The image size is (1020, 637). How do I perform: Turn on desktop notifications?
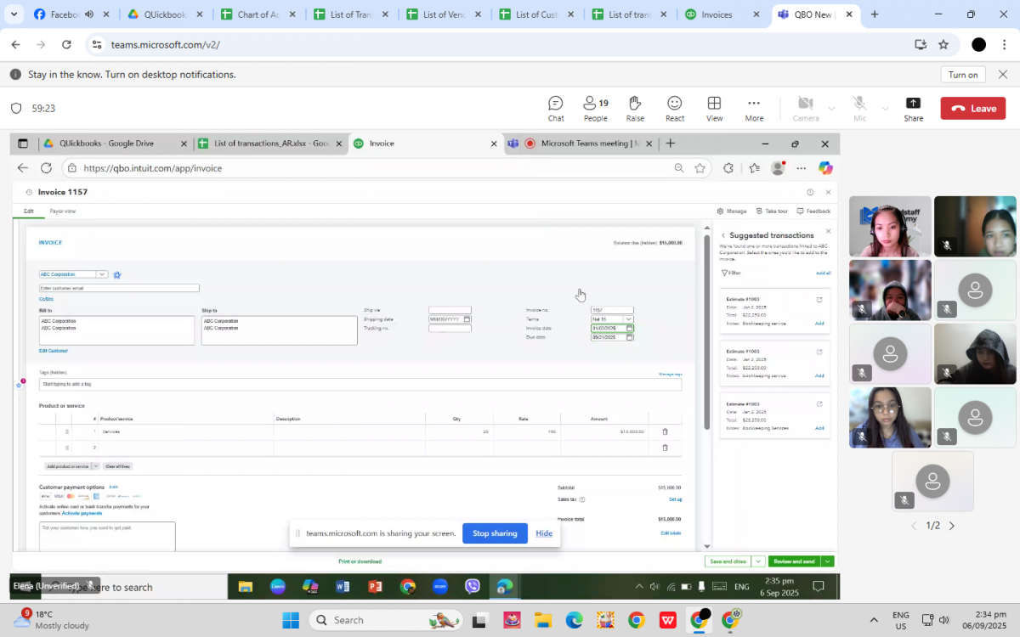pyautogui.click(x=962, y=75)
